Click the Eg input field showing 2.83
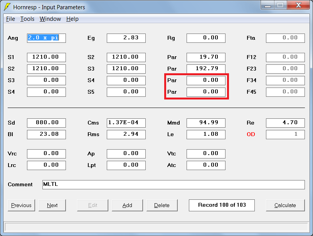313x236 pixels. point(126,38)
